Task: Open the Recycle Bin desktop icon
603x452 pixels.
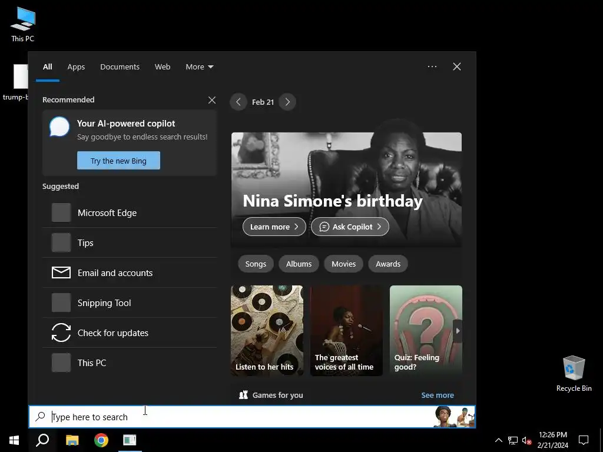Action: 574,374
